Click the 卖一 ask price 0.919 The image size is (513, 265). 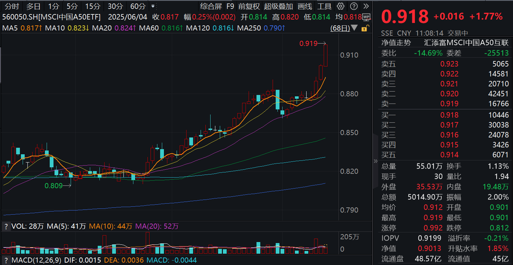[x=450, y=104]
